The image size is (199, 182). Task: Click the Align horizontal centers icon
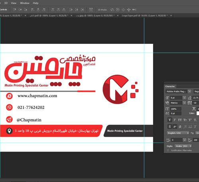tap(38, 10)
